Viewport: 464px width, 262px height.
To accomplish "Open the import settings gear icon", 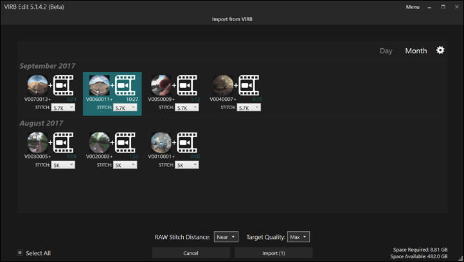I will pos(440,50).
